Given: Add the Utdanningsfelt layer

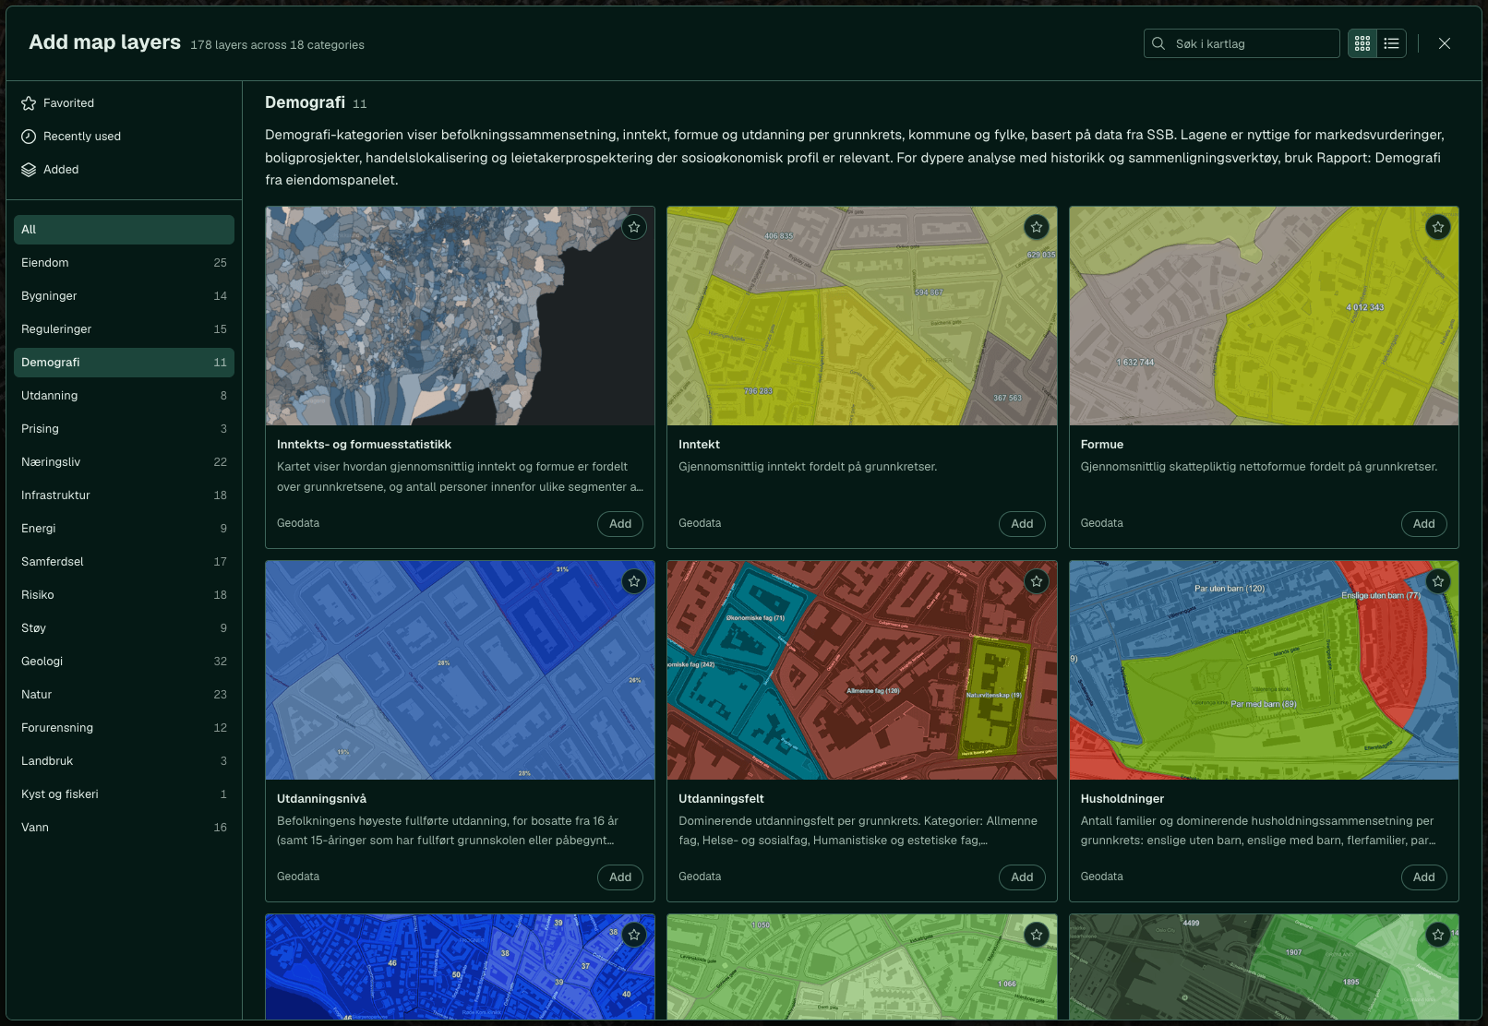Looking at the screenshot, I should (1022, 877).
